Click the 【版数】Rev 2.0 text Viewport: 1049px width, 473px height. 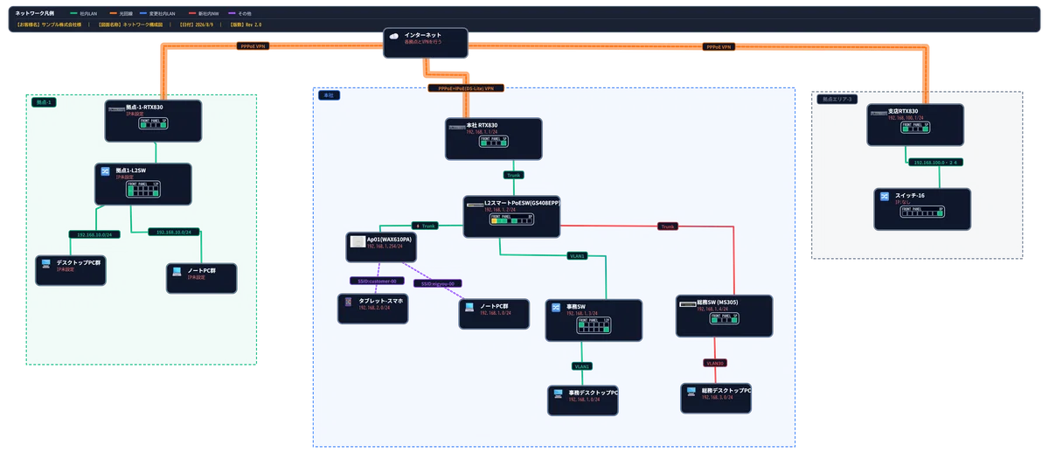click(x=245, y=24)
